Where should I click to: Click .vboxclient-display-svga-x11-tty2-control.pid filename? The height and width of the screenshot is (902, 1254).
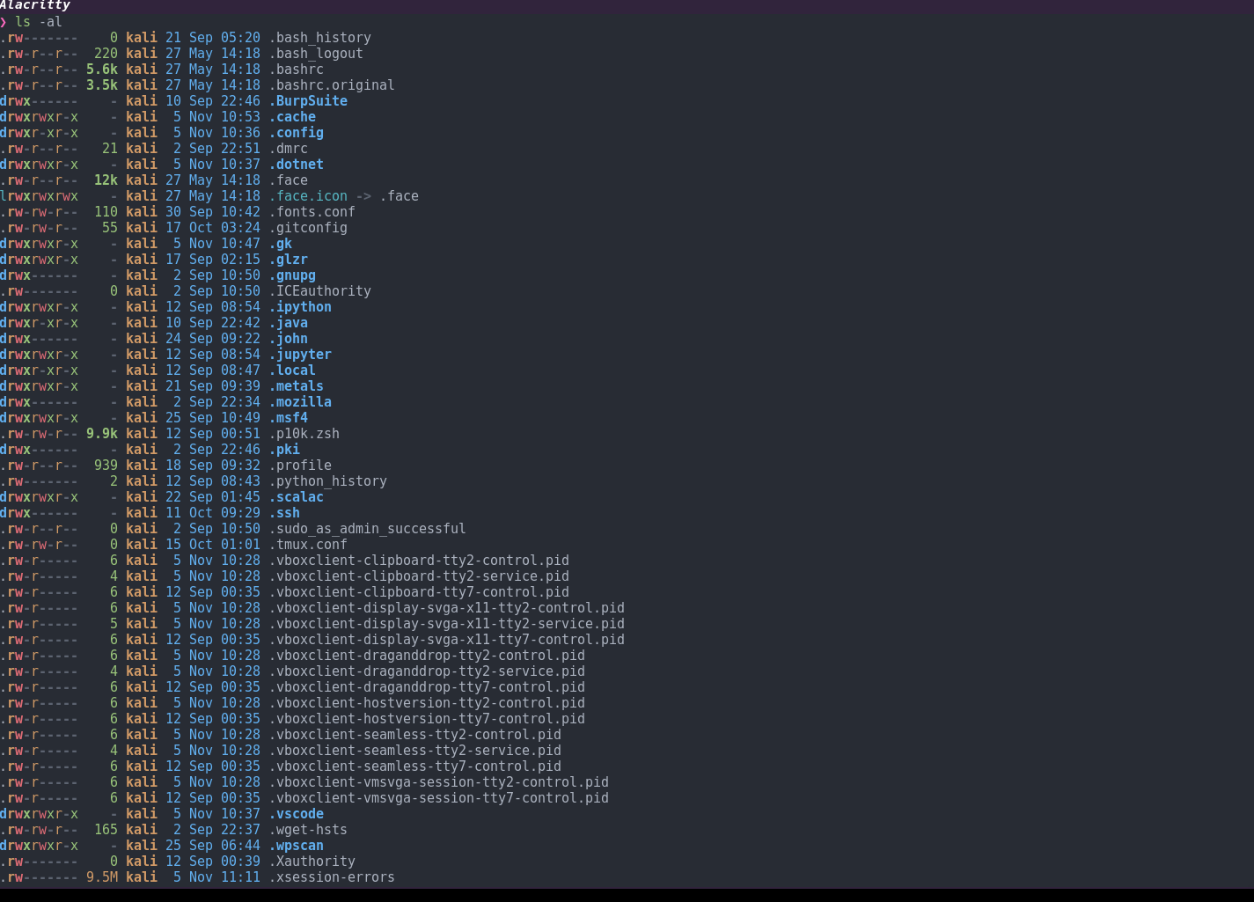pos(447,608)
